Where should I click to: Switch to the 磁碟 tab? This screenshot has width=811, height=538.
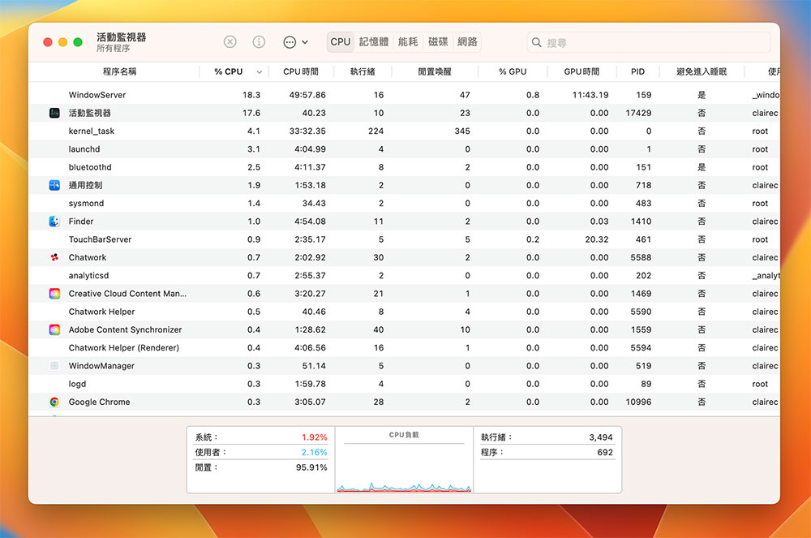tap(438, 42)
